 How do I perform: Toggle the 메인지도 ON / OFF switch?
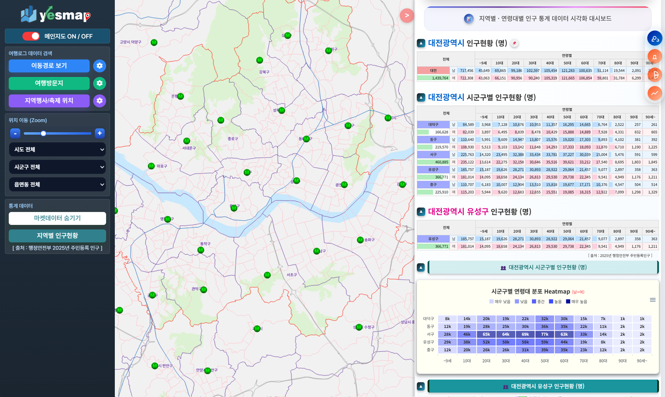(31, 36)
